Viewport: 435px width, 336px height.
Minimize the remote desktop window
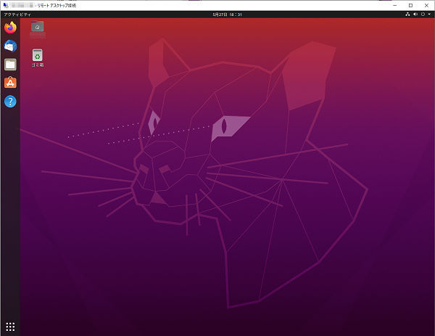396,5
